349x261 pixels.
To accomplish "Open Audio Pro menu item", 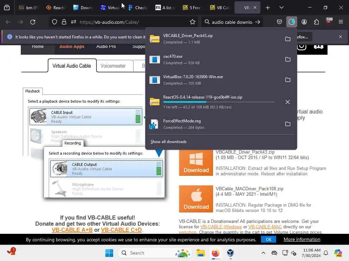I will tap(106, 47).
